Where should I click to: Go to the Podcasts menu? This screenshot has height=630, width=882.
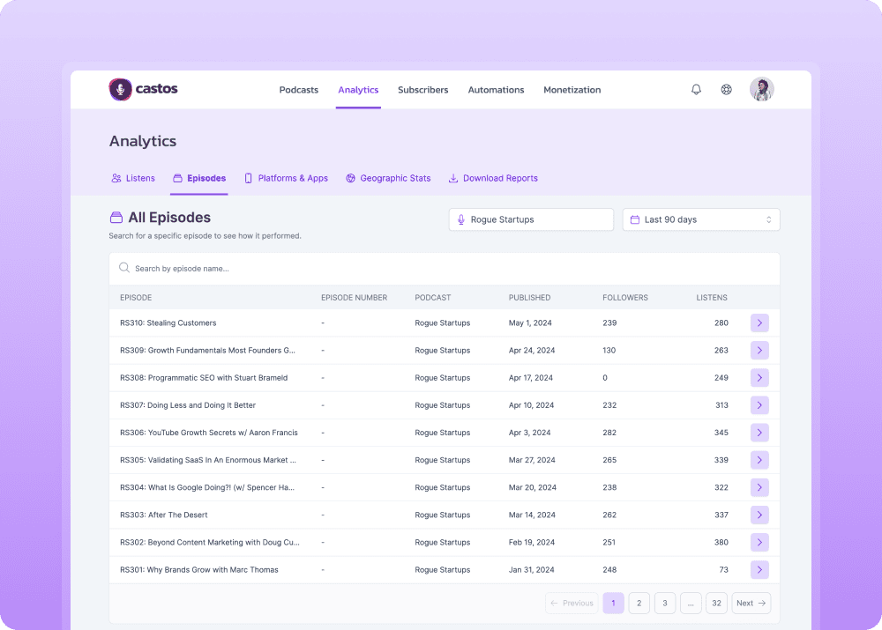click(299, 90)
